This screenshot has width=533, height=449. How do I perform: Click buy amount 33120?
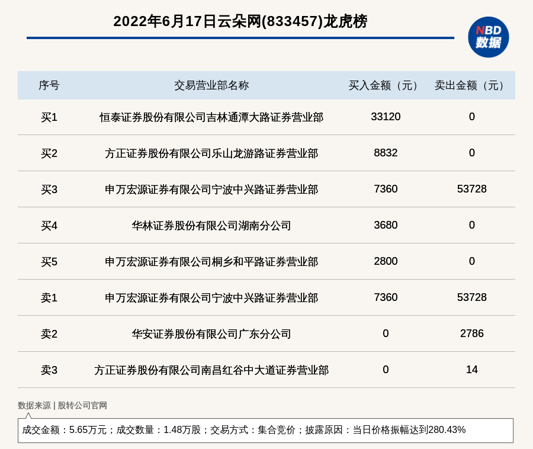coord(386,117)
